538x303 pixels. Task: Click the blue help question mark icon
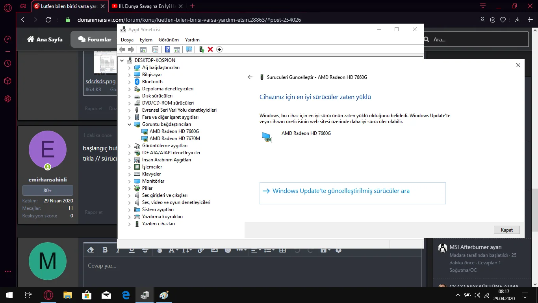(x=167, y=49)
